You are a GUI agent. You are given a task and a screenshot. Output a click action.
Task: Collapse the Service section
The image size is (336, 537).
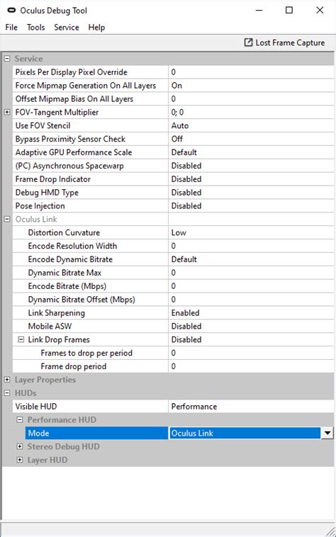click(7, 59)
